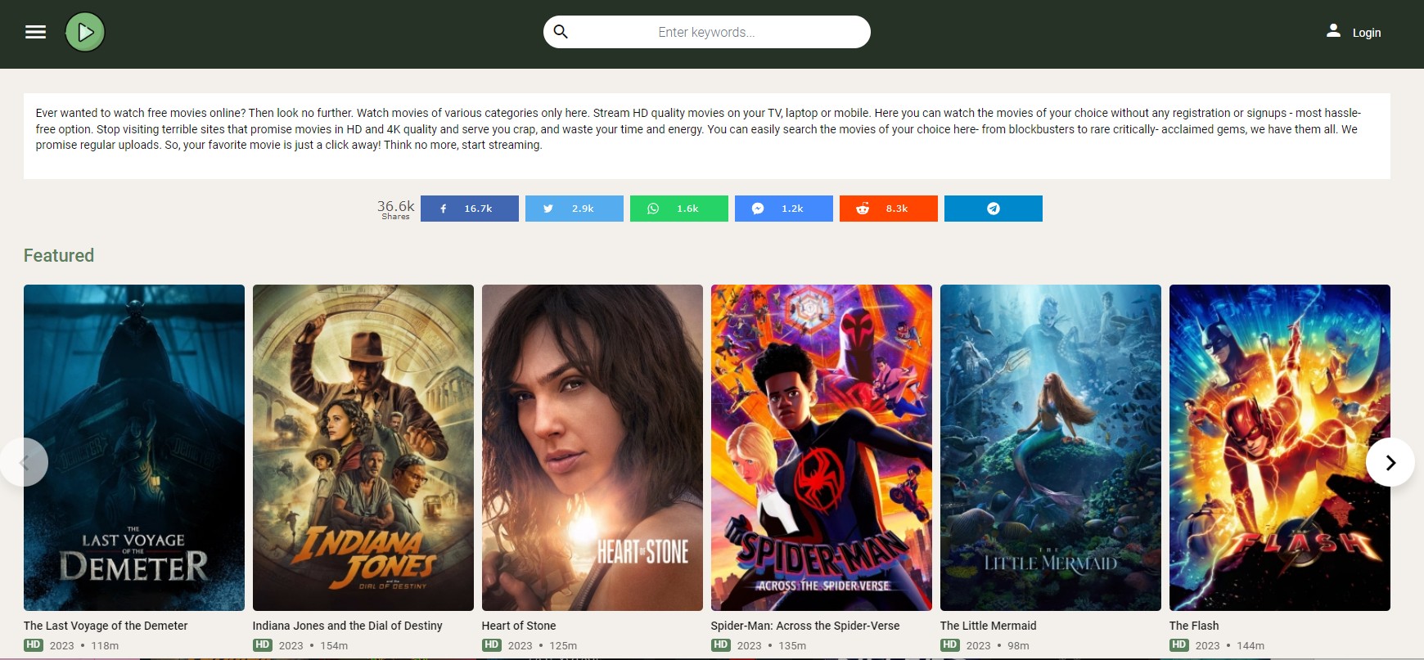The image size is (1424, 660).
Task: Open The Last Voyage of the Demeter poster
Action: [x=134, y=447]
